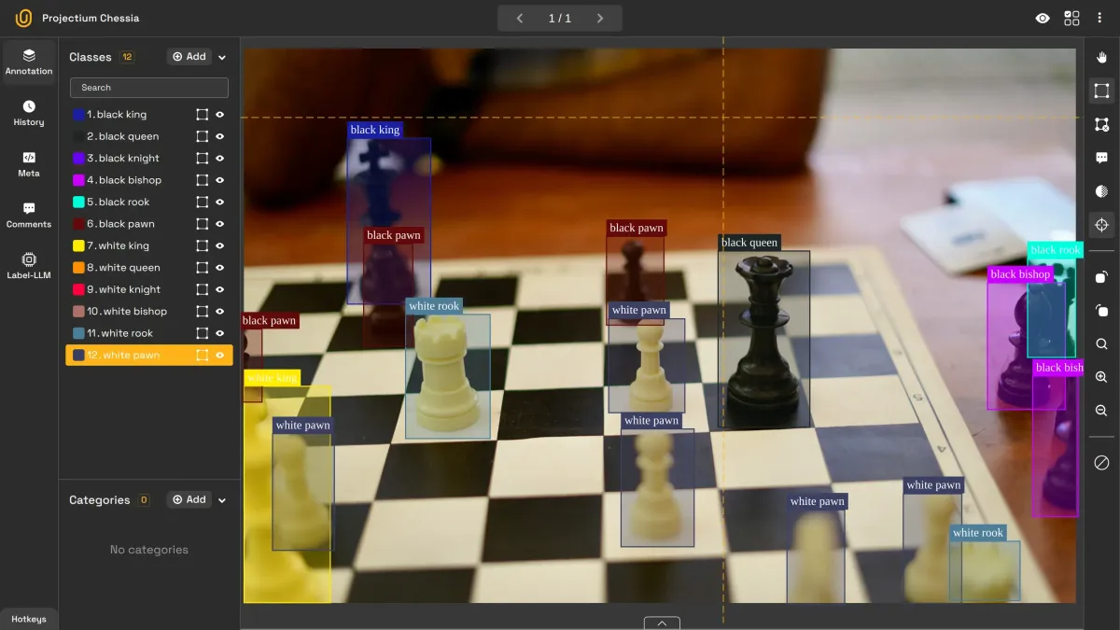Open the Hotkeys panel
This screenshot has height=630, width=1120.
(29, 619)
